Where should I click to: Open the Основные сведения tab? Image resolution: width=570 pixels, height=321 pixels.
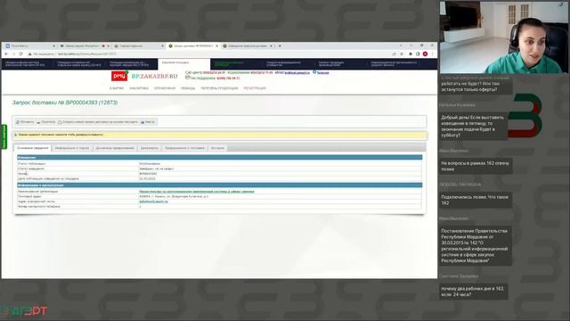(33, 148)
